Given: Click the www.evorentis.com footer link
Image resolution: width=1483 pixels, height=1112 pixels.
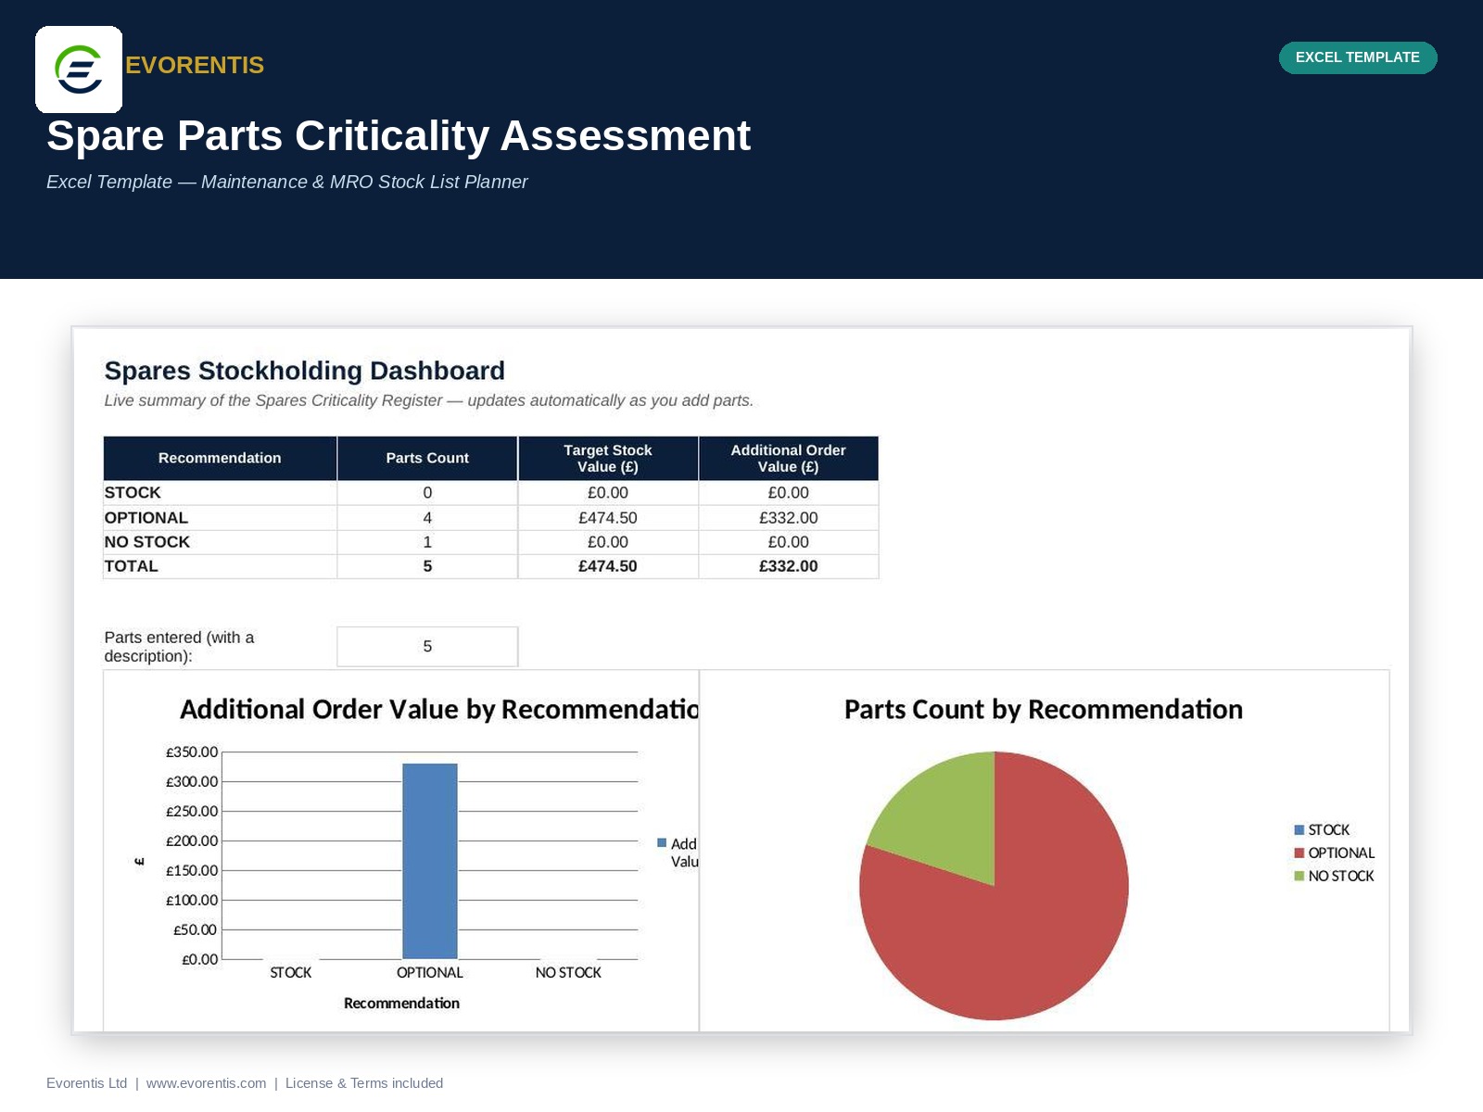Looking at the screenshot, I should pyautogui.click(x=206, y=1083).
